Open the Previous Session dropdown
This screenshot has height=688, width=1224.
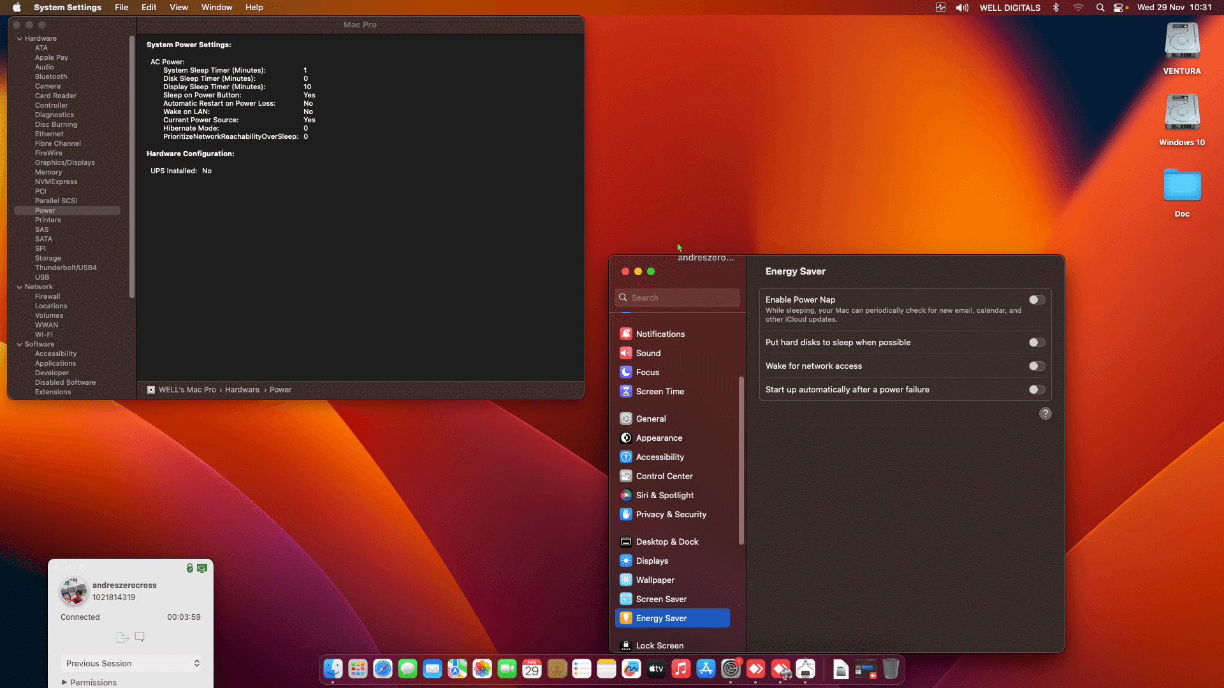[132, 663]
